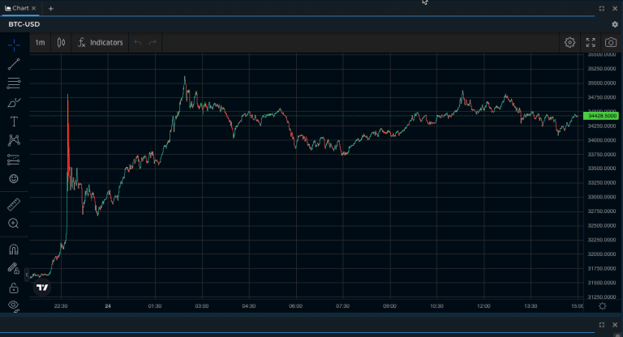Open the brush drawing tool
The height and width of the screenshot is (337, 623).
[x=14, y=103]
